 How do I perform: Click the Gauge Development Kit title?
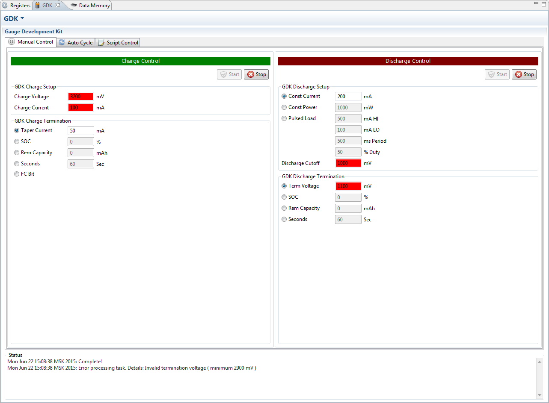33,32
